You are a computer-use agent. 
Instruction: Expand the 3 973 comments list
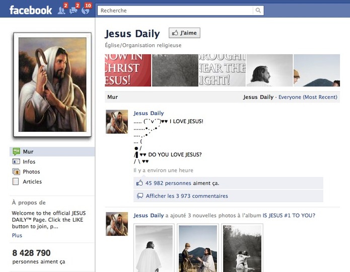click(x=186, y=196)
